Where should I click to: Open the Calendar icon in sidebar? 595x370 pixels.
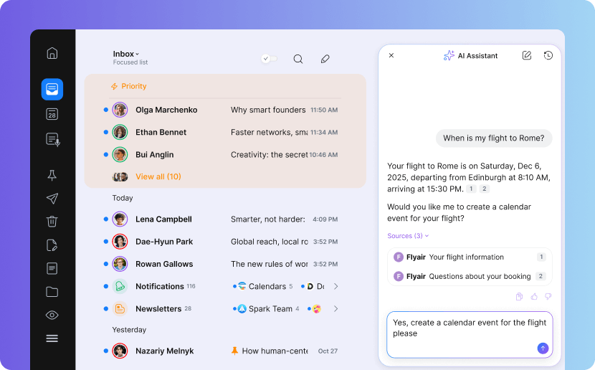click(52, 114)
